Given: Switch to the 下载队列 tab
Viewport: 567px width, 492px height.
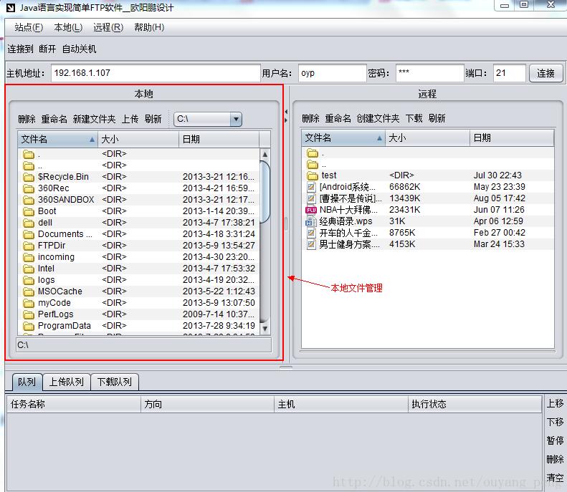Looking at the screenshot, I should [x=114, y=382].
